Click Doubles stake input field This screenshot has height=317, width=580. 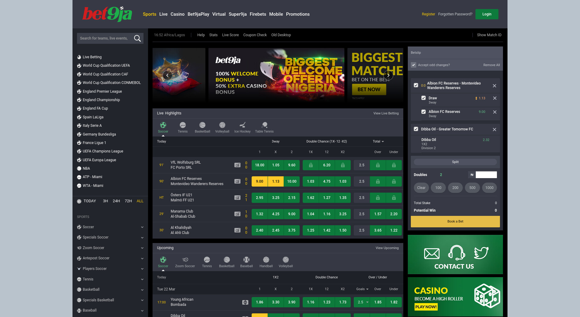coord(486,175)
